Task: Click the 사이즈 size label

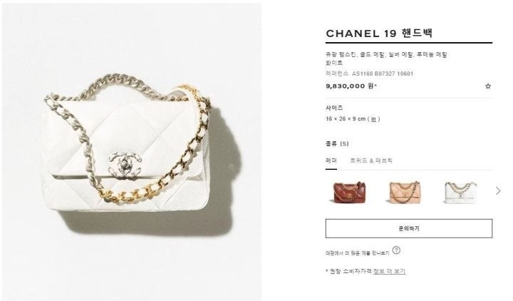Action: [334, 108]
